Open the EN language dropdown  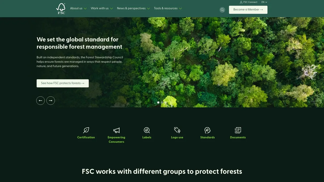pos(264,2)
